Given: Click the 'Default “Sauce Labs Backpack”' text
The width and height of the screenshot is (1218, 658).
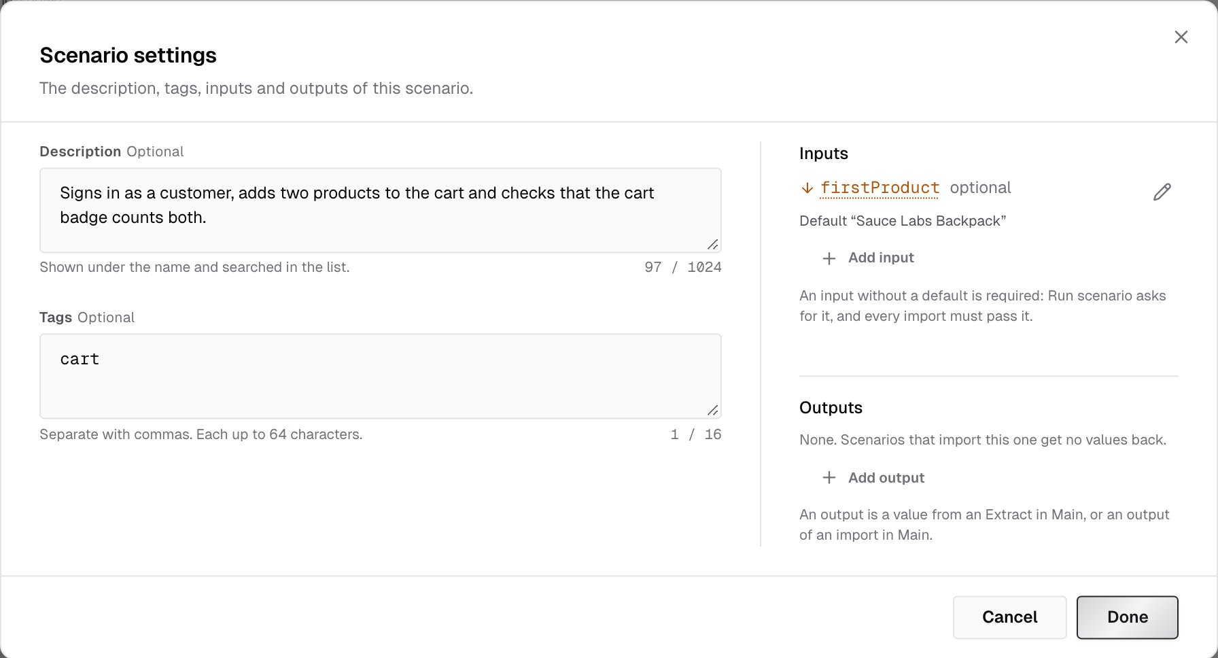Looking at the screenshot, I should (x=903, y=221).
